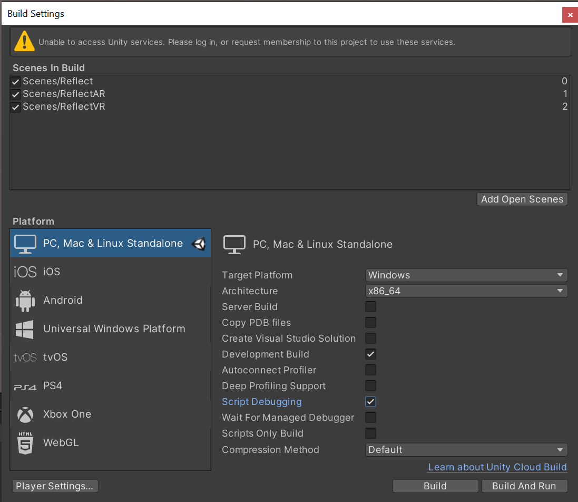578x502 pixels.
Task: Open the Learn about Unity Cloud Build link
Action: [497, 467]
